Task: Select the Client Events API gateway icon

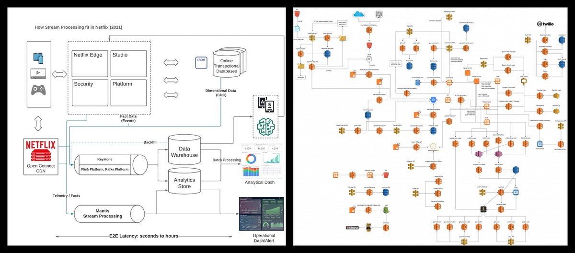Action: (342, 131)
